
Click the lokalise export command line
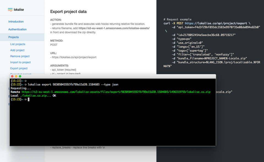[73, 84]
